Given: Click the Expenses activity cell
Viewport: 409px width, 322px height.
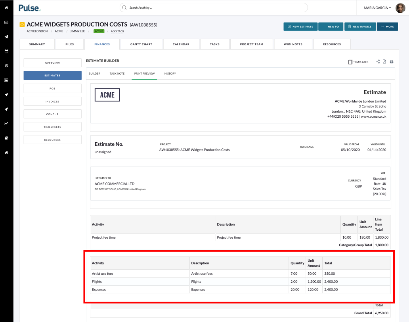Looking at the screenshot, I should click(x=140, y=290).
